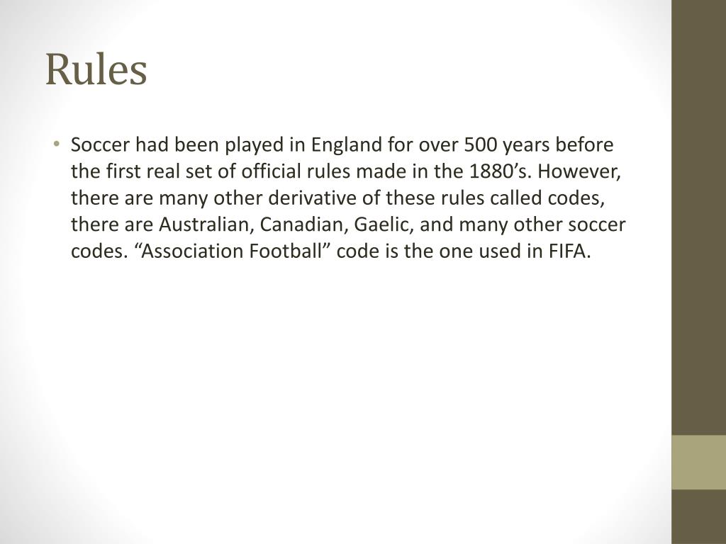The width and height of the screenshot is (726, 544).
Task: Select the word "codes," ending third line
Action: pos(576,198)
